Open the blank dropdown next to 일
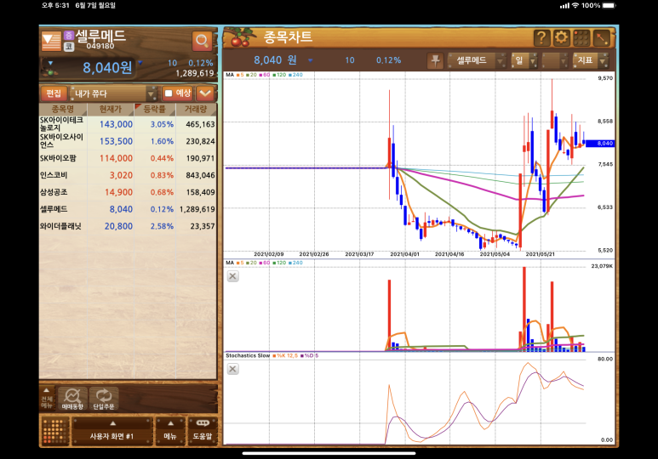The width and height of the screenshot is (658, 459). [555, 61]
